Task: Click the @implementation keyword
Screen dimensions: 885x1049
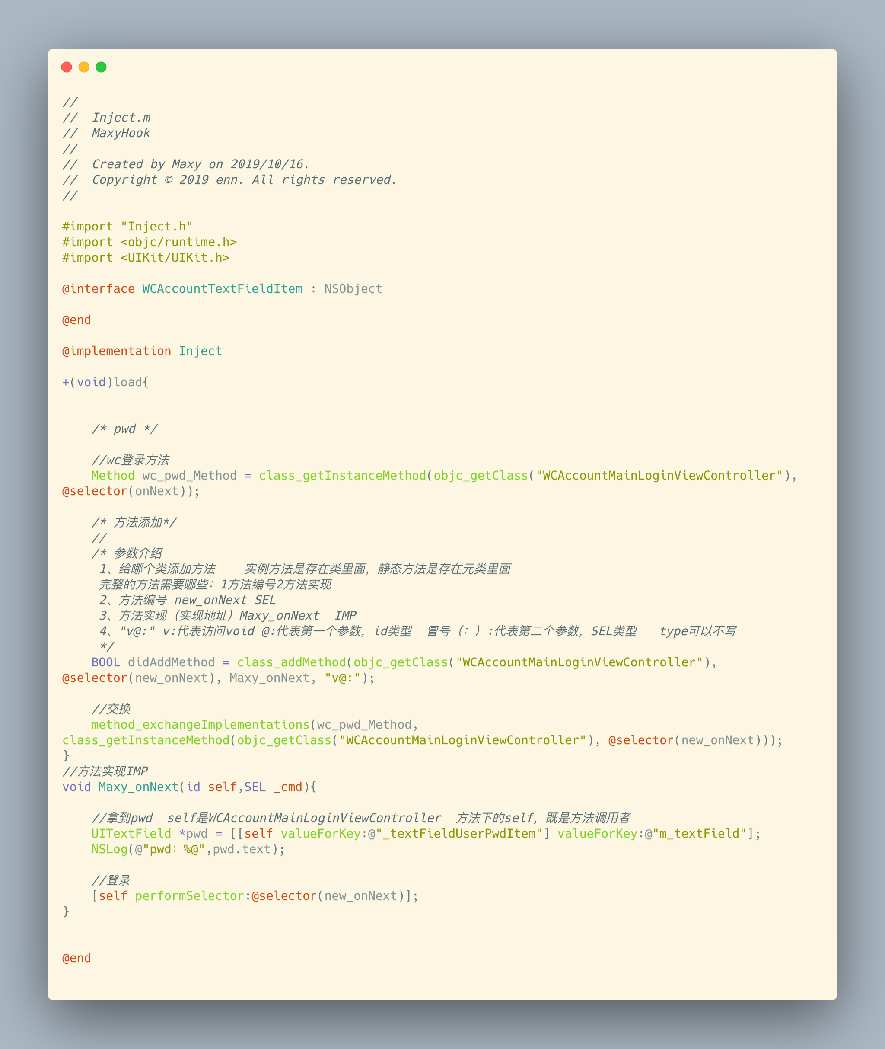Action: [116, 351]
